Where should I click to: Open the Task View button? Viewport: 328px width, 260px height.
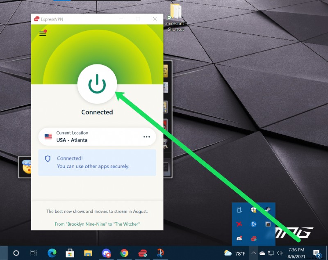pos(34,253)
